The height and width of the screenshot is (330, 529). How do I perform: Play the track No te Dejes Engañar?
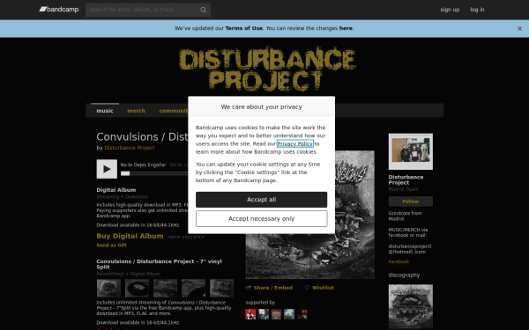pos(107,169)
